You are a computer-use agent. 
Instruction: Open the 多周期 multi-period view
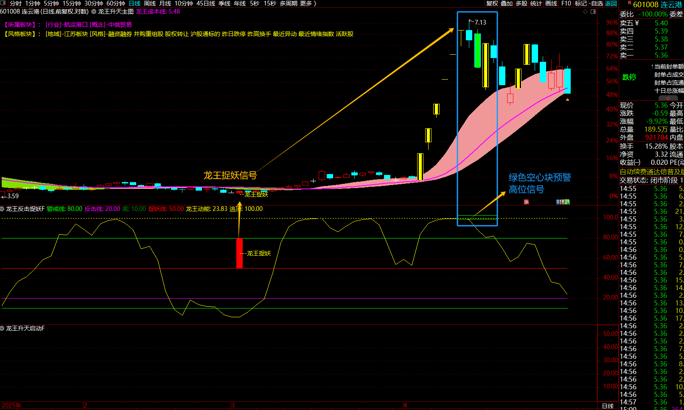(x=289, y=3)
